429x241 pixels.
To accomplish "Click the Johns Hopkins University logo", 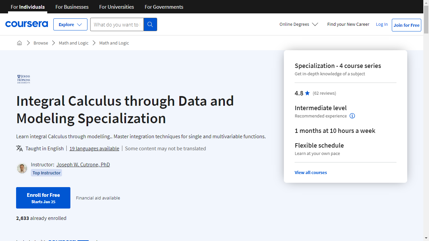I will tap(24, 79).
